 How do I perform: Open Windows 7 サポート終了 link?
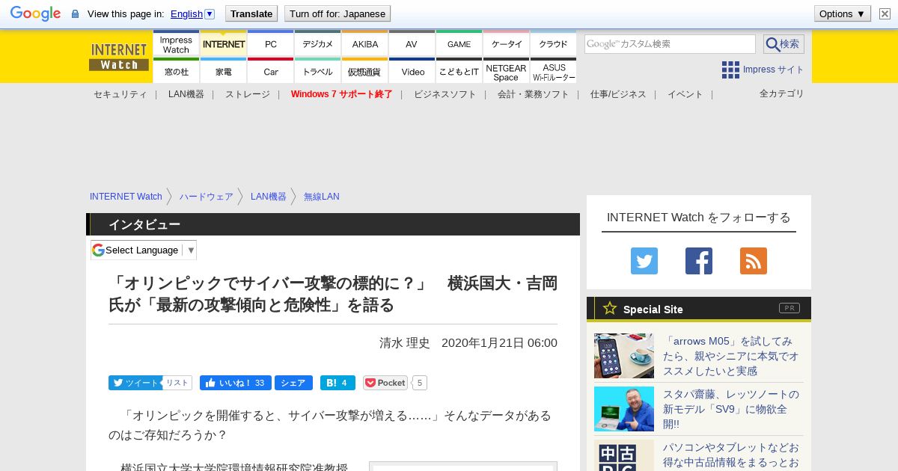point(342,94)
